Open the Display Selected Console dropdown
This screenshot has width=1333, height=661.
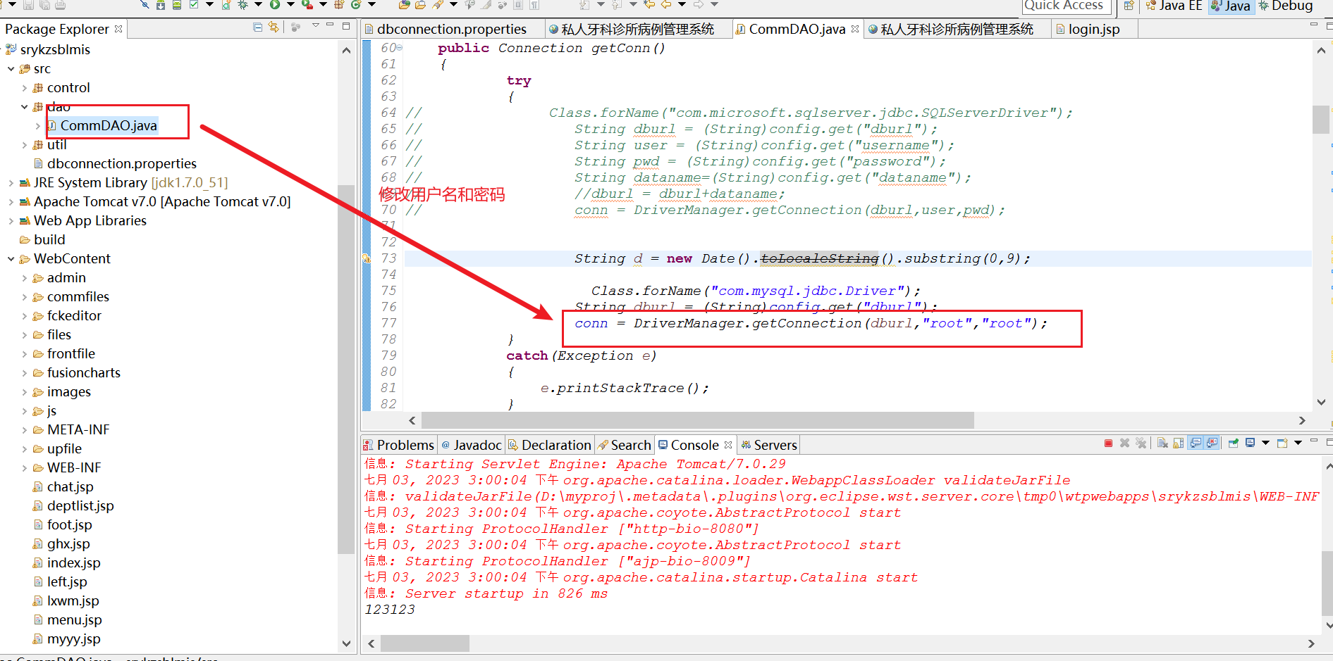tap(1265, 443)
